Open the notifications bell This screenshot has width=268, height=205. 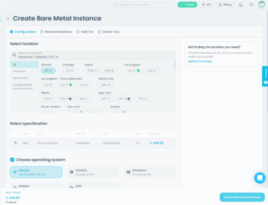(240, 5)
